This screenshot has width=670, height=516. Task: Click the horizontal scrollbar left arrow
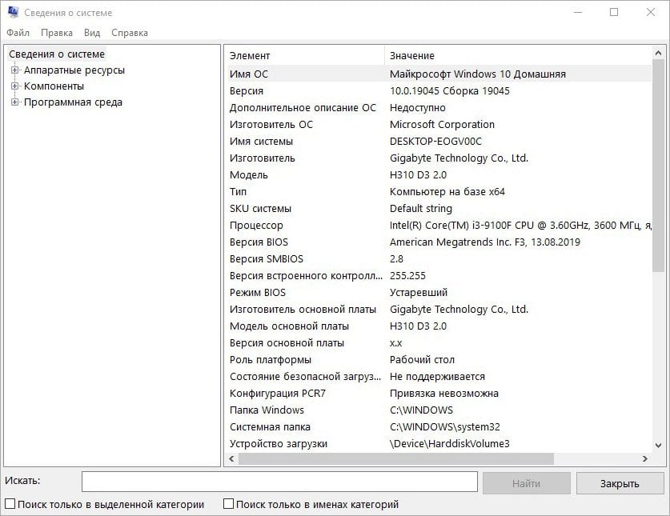[231, 459]
